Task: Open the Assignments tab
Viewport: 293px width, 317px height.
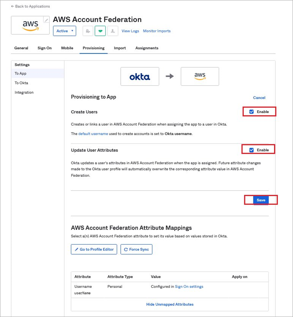Action: point(147,48)
